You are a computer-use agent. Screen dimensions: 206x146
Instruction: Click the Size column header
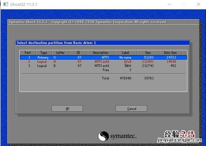[148, 53]
